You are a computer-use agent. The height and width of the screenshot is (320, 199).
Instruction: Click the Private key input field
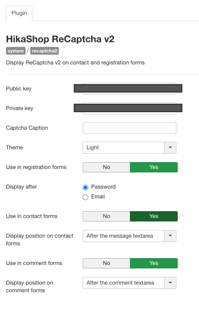[130, 108]
